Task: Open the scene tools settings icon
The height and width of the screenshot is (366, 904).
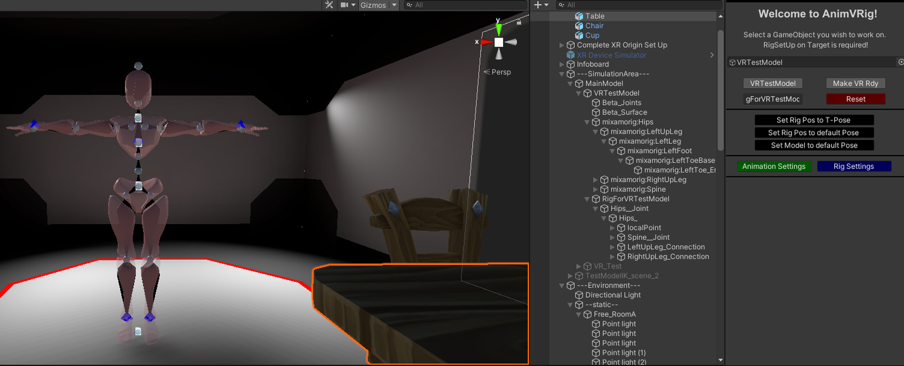Action: tap(329, 5)
